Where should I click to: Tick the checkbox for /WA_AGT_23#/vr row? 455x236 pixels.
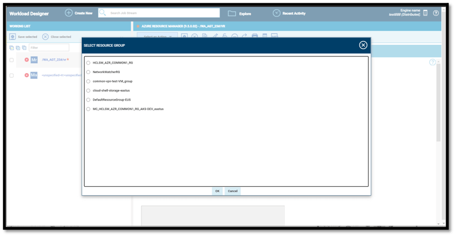(x=12, y=60)
